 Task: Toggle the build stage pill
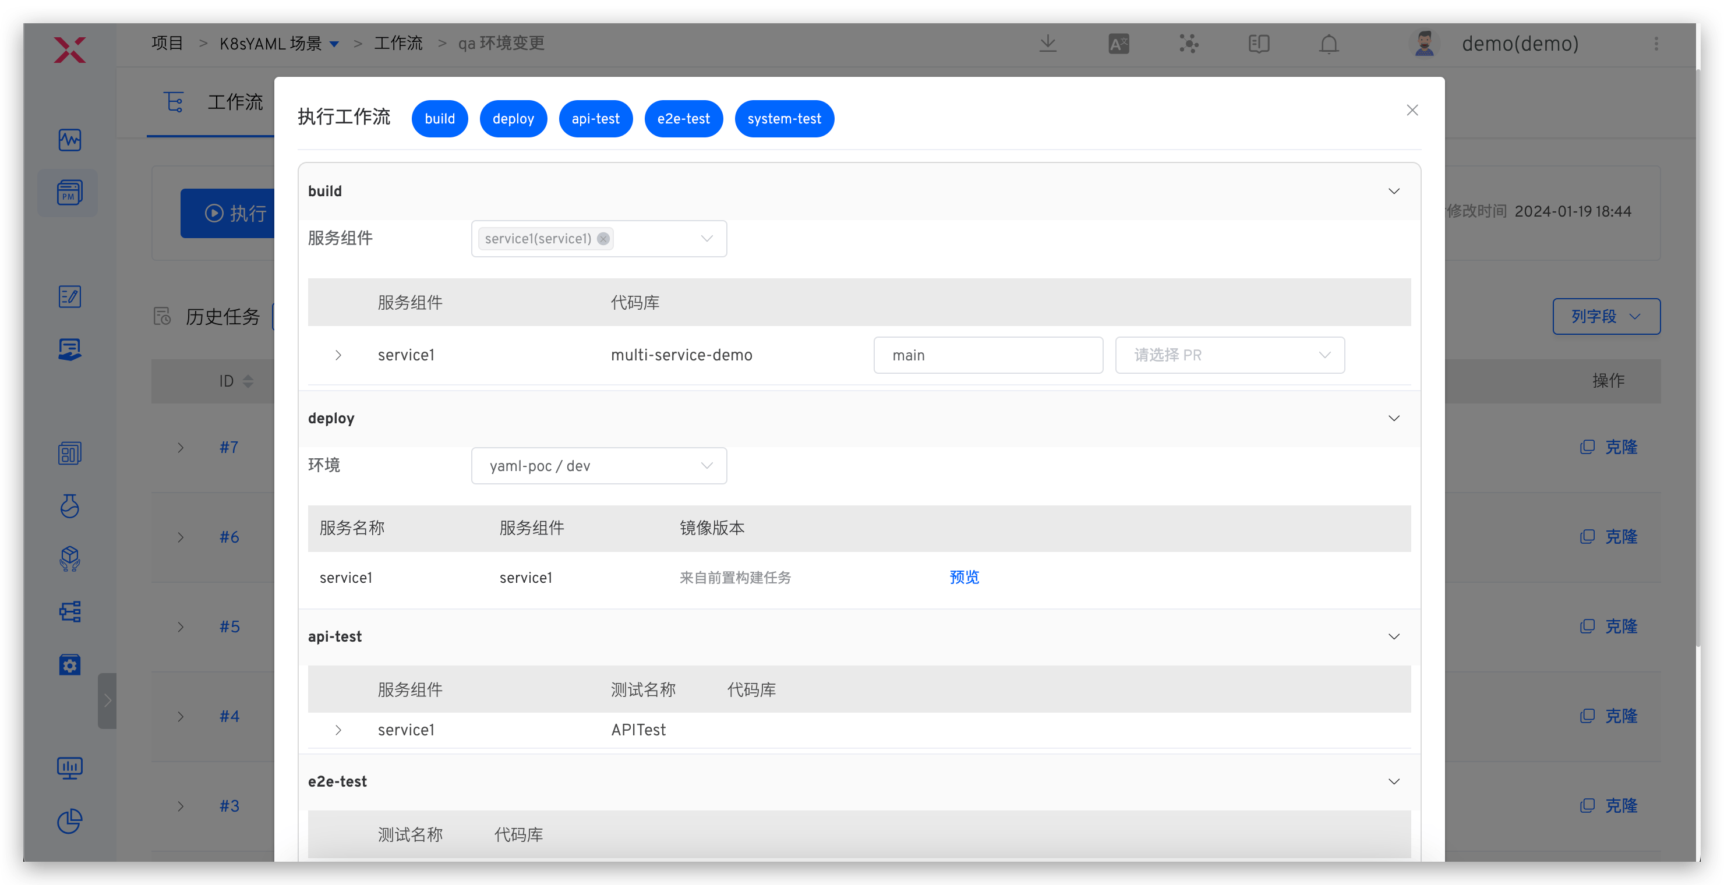click(439, 119)
